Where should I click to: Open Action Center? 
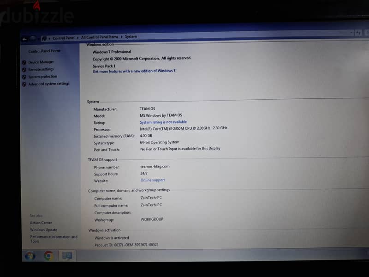[41, 223]
